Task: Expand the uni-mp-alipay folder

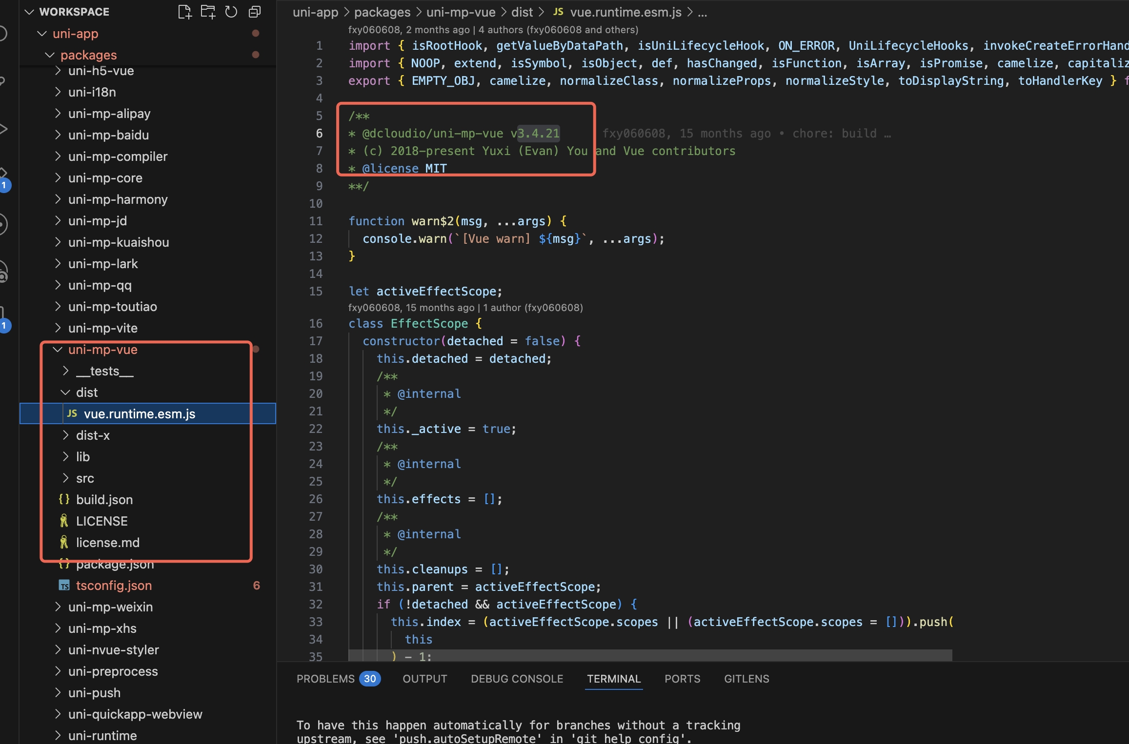Action: click(x=58, y=113)
